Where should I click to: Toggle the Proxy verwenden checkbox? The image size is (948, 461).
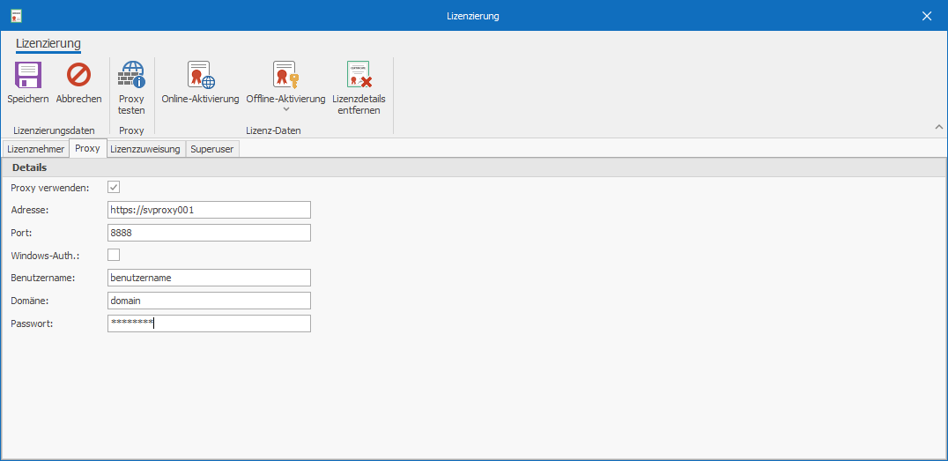114,187
